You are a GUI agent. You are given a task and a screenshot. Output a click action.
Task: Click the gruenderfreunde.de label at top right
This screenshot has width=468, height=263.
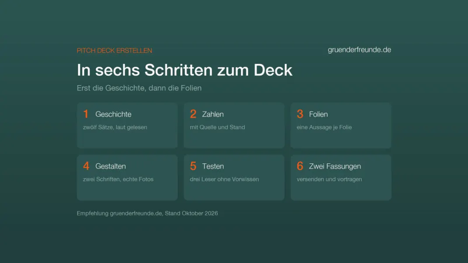[359, 50]
